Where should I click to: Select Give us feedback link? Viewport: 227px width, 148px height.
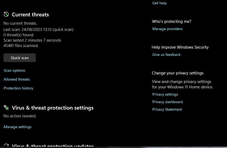point(166,55)
